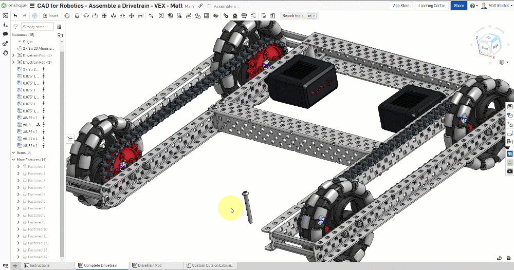Collapse the Items (0) section
Screen dimensions: 514x270
[x=13, y=153]
